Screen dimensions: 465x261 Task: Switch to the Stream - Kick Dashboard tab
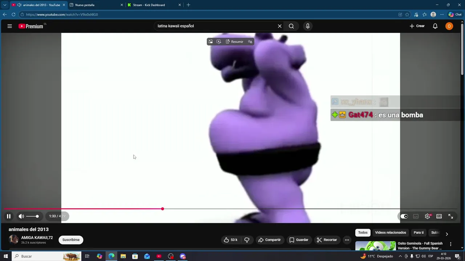pyautogui.click(x=153, y=5)
